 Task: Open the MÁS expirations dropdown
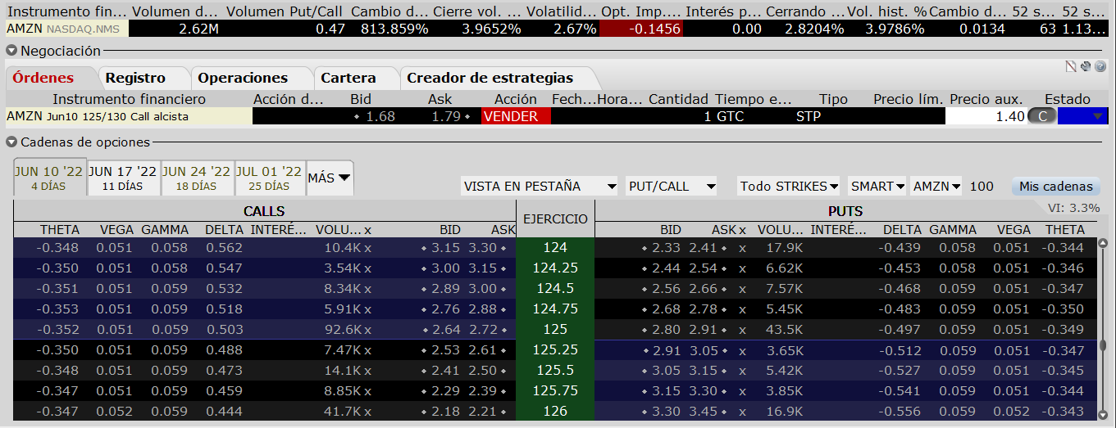point(330,178)
